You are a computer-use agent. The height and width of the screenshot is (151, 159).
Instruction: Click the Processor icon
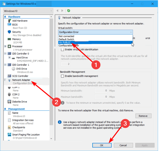click(x=9, y=46)
